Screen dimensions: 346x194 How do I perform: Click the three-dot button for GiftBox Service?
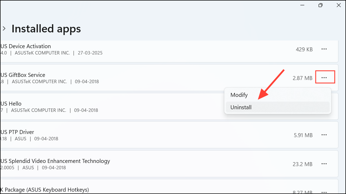324,78
